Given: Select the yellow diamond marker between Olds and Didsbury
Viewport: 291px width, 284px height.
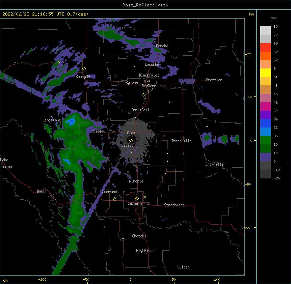Looking at the screenshot, I should pos(131,140).
